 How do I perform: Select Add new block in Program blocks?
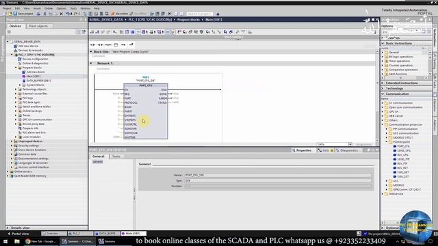(x=36, y=72)
